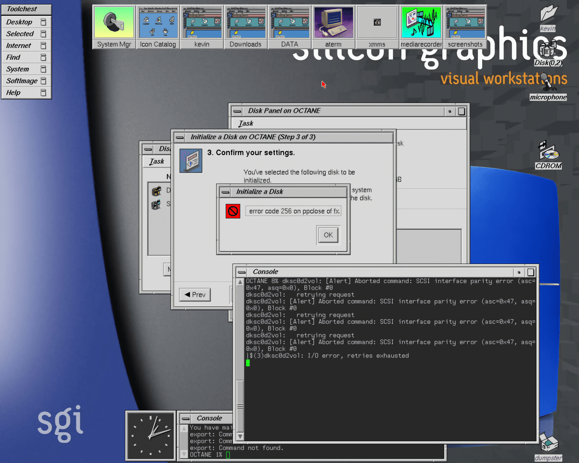This screenshot has width=579, height=463.
Task: Click the "OCTANE 1%" prompt in bottom Console
Action: tap(206, 455)
